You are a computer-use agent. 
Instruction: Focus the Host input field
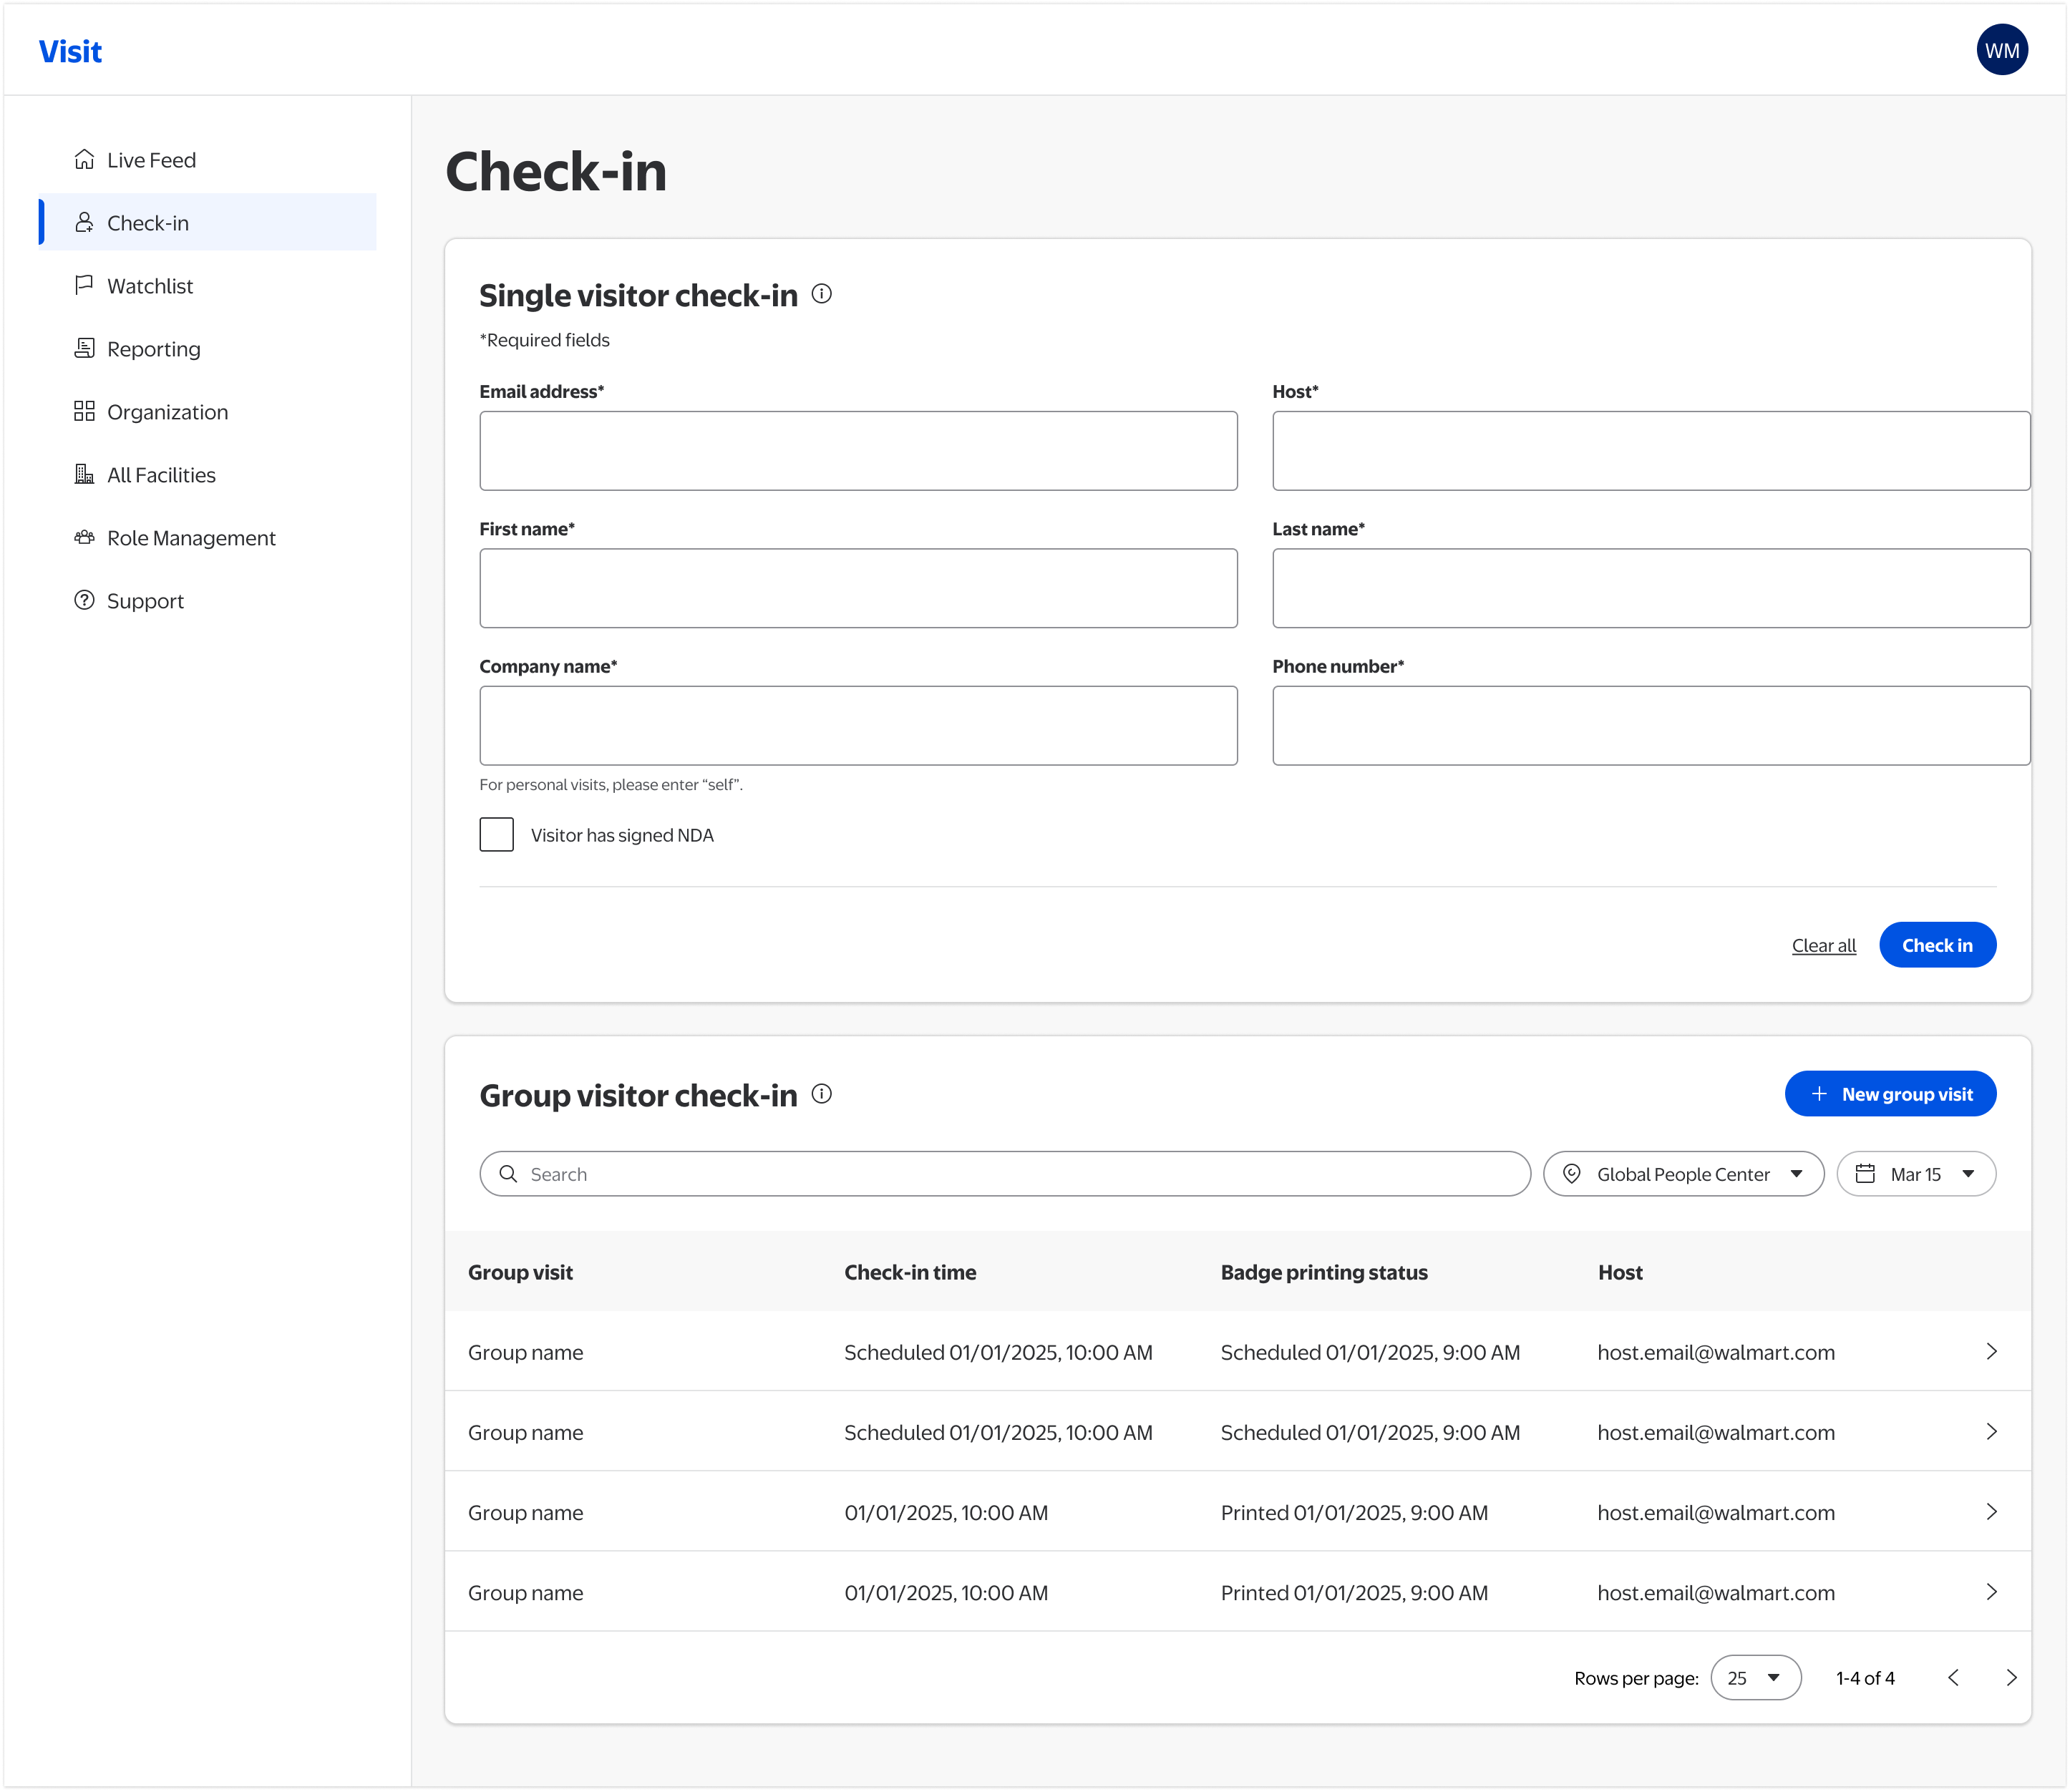pos(1651,451)
